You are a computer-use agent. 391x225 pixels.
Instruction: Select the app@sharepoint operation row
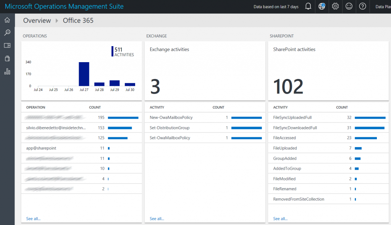coord(82,148)
